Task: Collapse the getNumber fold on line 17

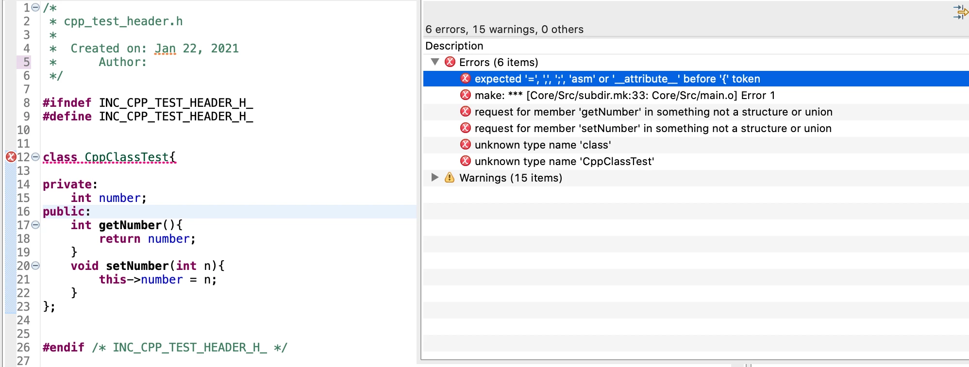Action: pyautogui.click(x=35, y=225)
